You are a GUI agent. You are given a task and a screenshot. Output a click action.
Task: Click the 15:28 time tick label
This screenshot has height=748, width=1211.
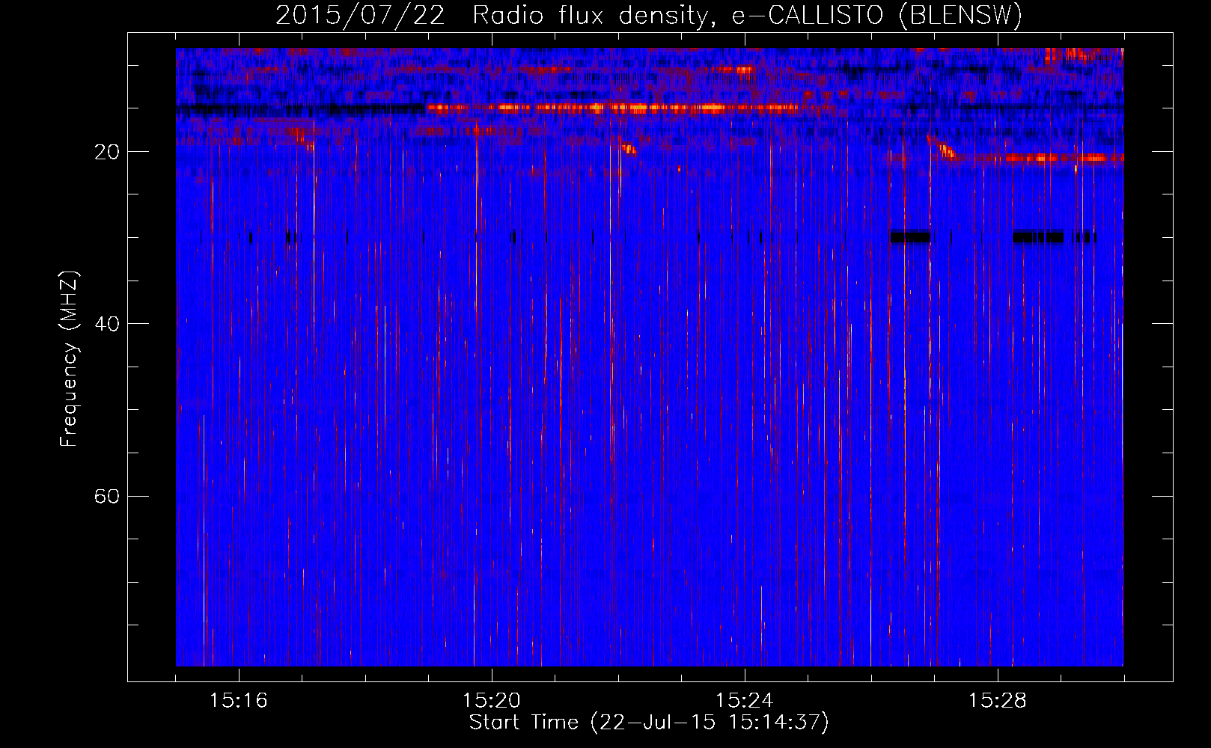coord(998,701)
